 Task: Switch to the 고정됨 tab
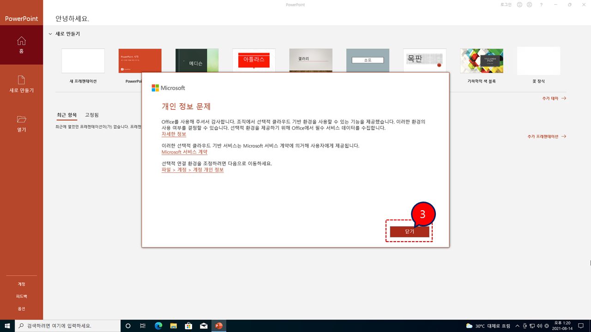92,115
